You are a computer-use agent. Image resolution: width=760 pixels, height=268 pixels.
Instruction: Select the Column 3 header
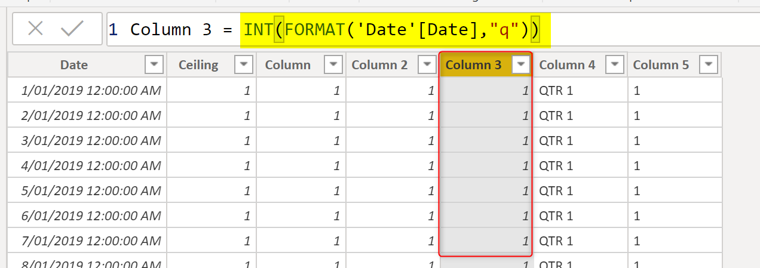474,65
